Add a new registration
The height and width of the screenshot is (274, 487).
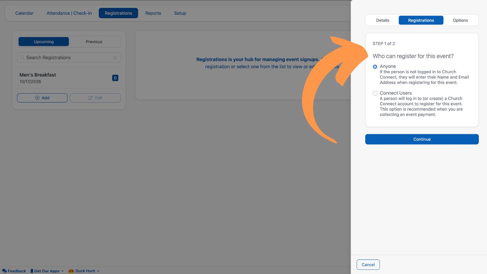coord(42,98)
